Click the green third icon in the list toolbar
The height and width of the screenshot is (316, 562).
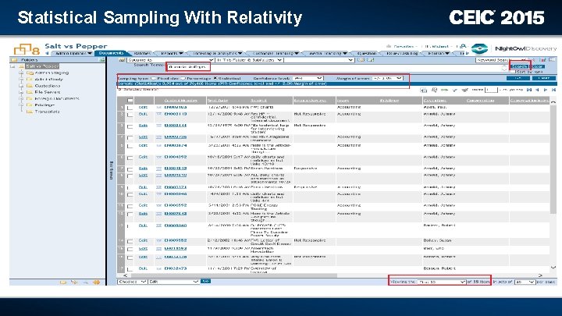tap(444, 90)
